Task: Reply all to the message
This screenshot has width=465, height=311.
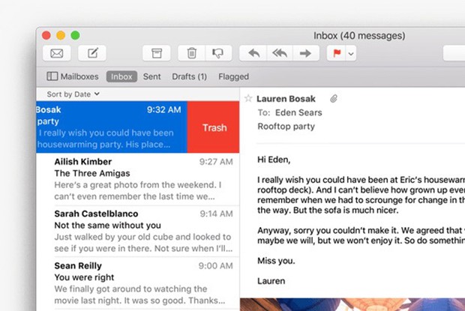Action: [x=280, y=53]
